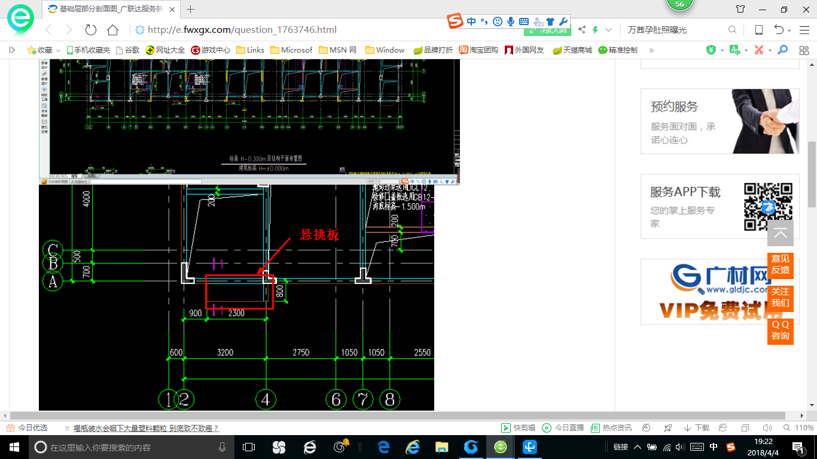Image resolution: width=817 pixels, height=459 pixels.
Task: Open the 网址大全 bookmark
Action: coord(165,50)
